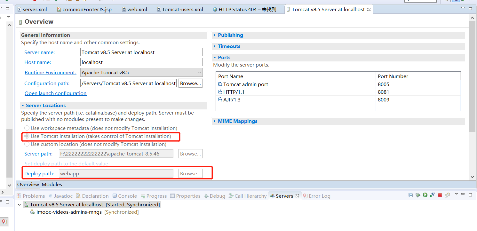Open the Problems view tab

31,196
